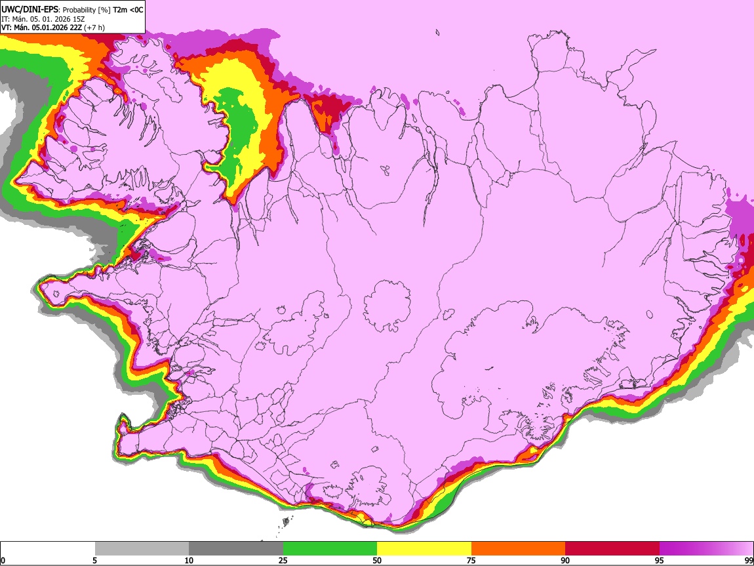Click the legend tick label '75'
Screen dimensions: 754x566
pyautogui.click(x=471, y=561)
